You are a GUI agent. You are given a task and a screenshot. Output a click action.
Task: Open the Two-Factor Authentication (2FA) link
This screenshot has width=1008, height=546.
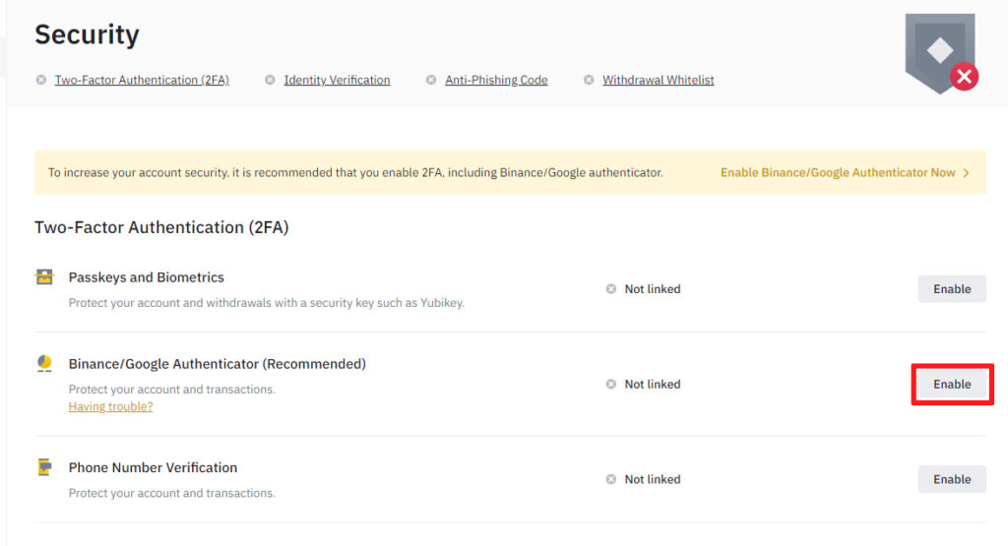pyautogui.click(x=142, y=80)
